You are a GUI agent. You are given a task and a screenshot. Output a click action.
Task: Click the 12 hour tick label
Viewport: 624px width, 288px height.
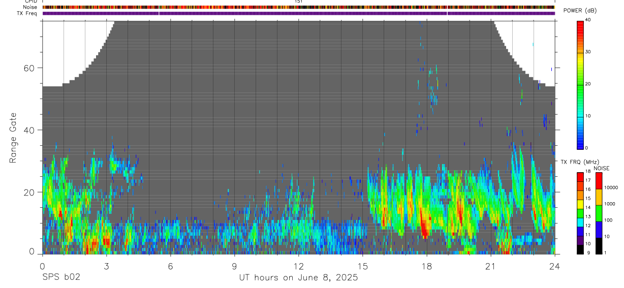coord(298,266)
